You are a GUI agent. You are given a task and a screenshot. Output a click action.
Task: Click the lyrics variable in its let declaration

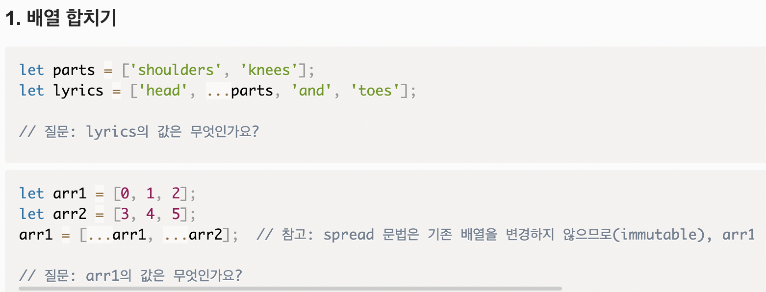pos(78,91)
